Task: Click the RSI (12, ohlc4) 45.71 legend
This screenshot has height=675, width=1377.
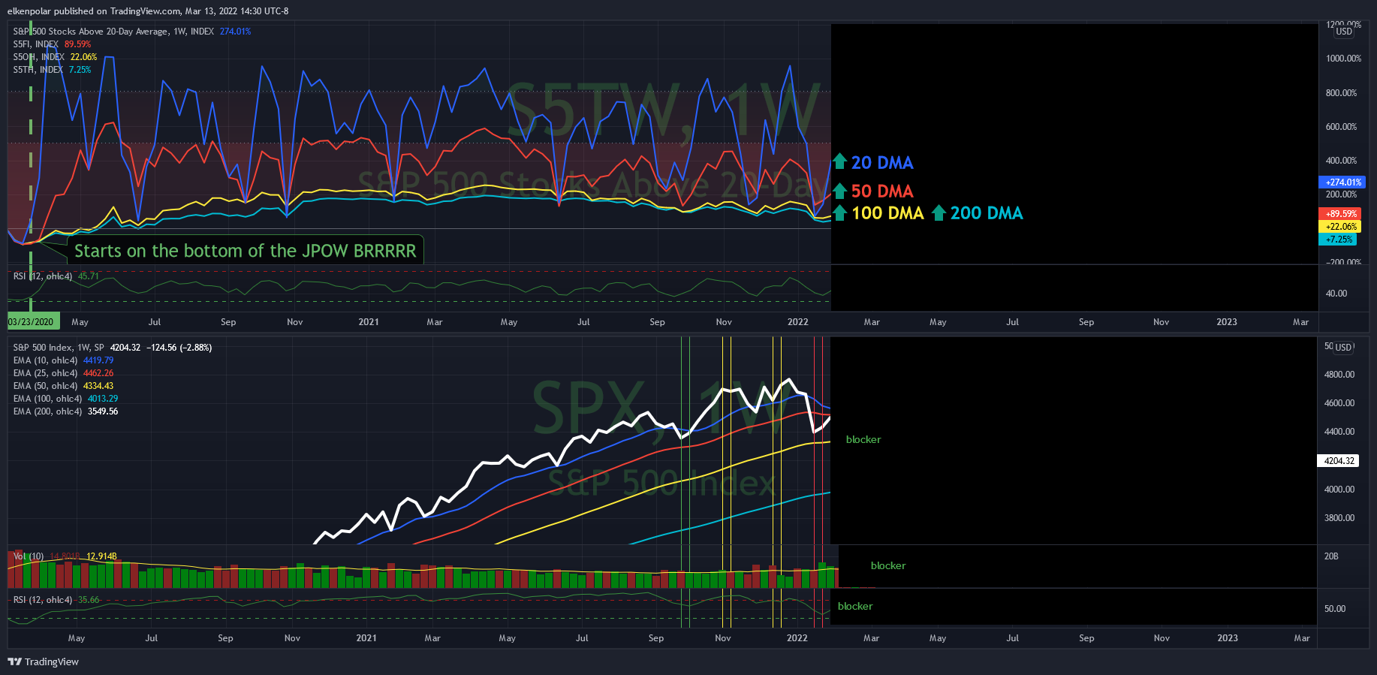Action: coord(56,276)
